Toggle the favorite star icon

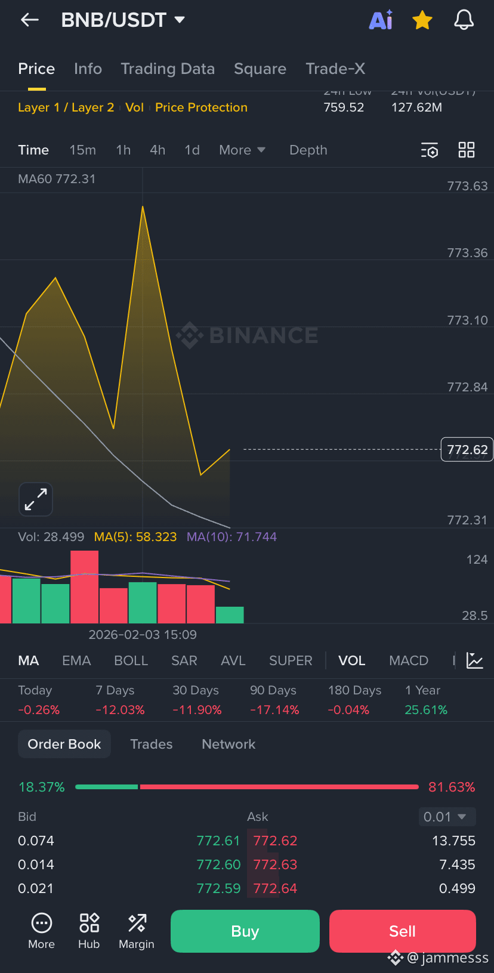(x=422, y=20)
